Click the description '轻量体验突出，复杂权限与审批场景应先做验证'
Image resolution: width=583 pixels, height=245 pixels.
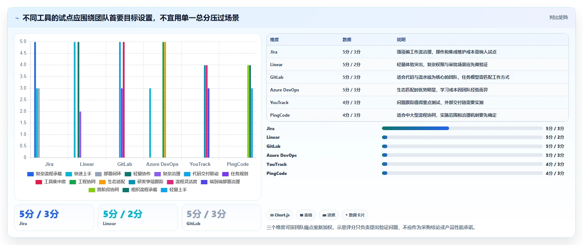(x=442, y=65)
